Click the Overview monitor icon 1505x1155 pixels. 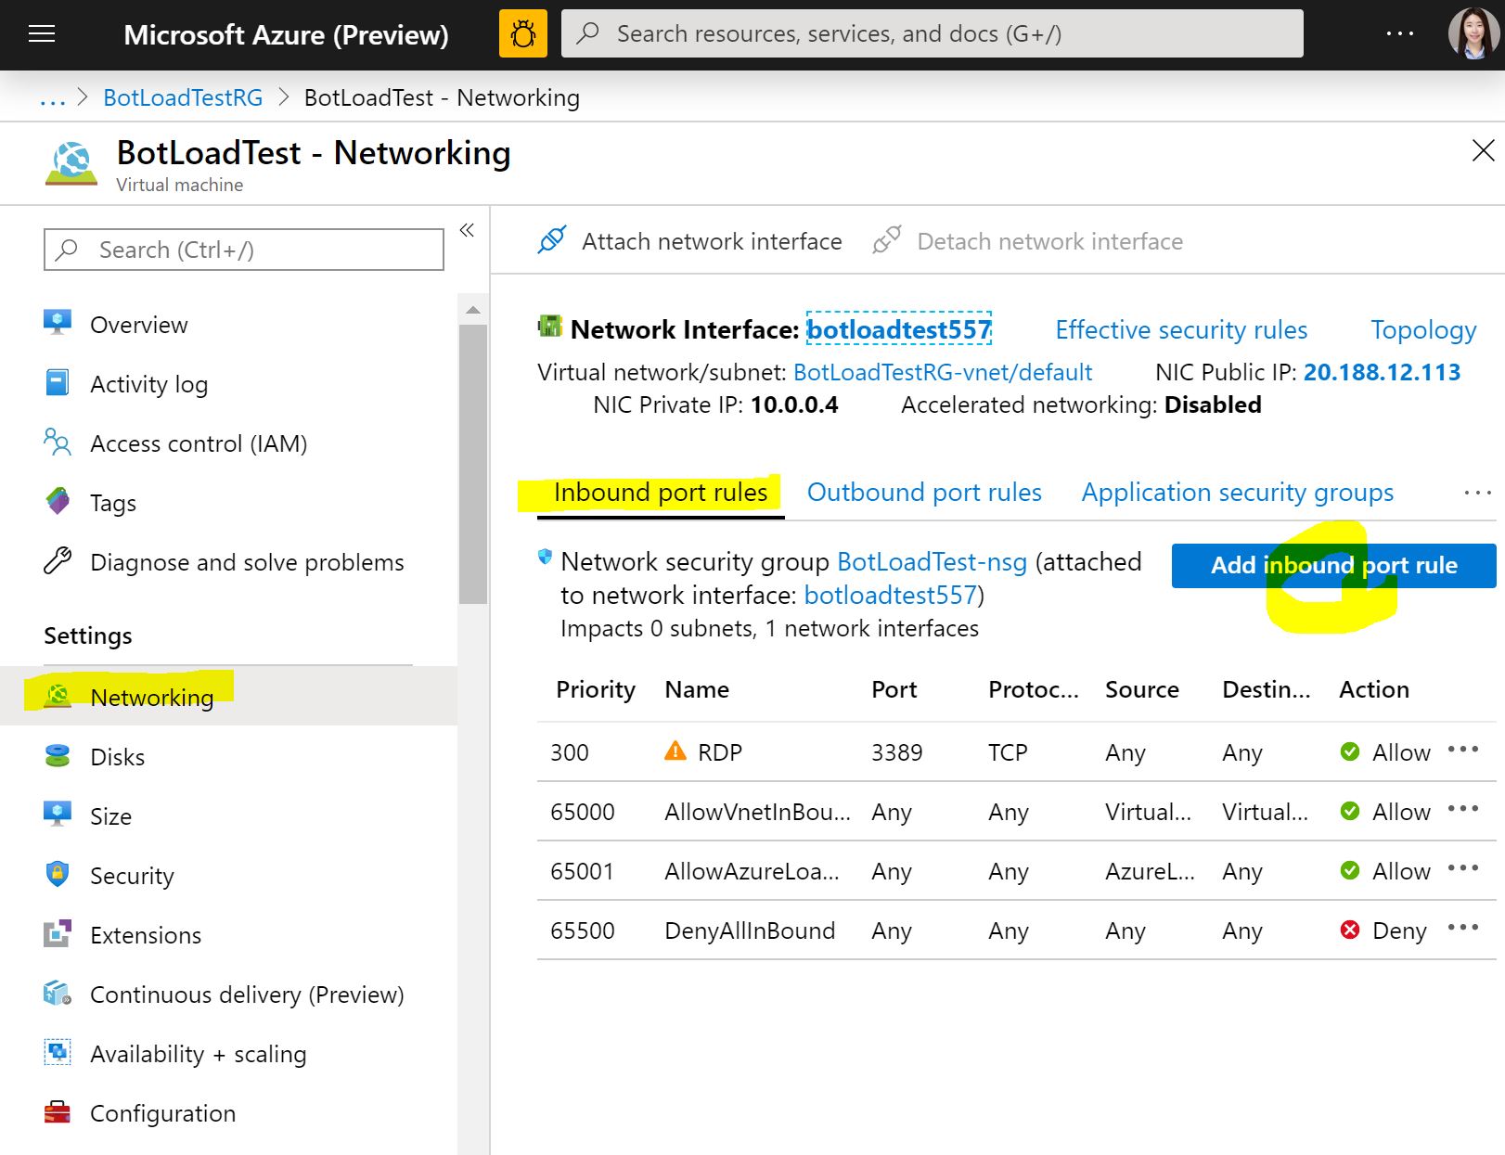point(58,323)
